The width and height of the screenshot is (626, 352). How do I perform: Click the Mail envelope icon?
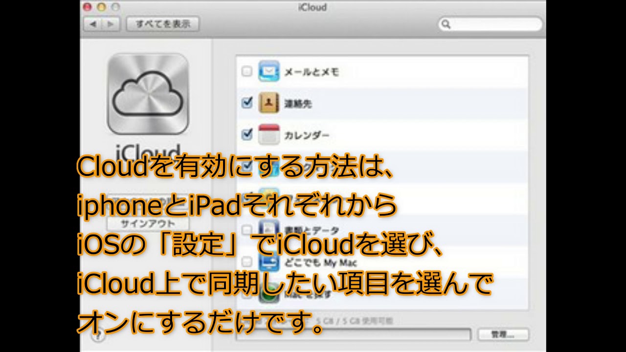[268, 71]
